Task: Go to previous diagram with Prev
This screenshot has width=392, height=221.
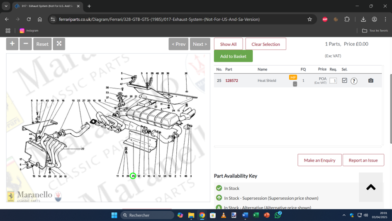Action: [x=178, y=44]
